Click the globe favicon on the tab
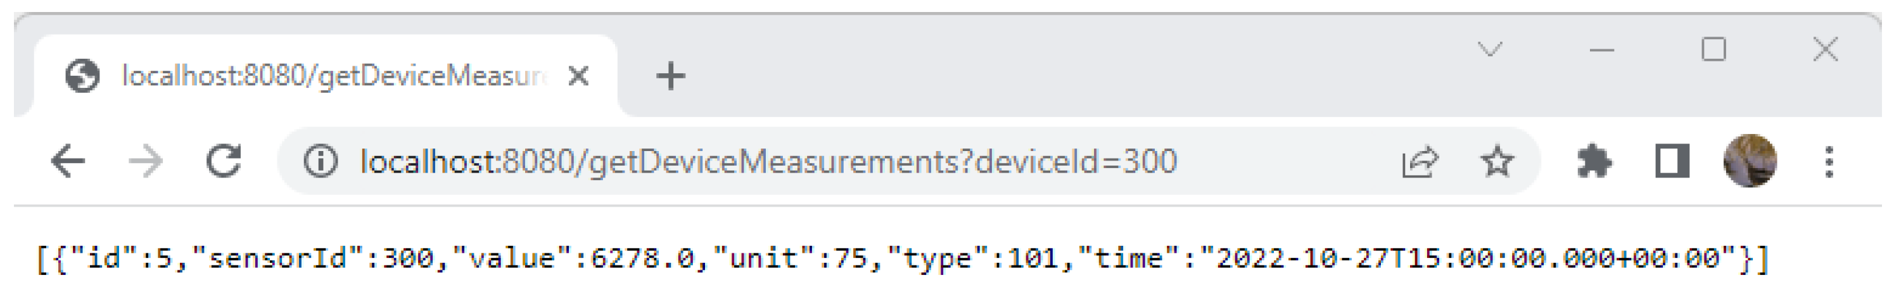 [82, 76]
